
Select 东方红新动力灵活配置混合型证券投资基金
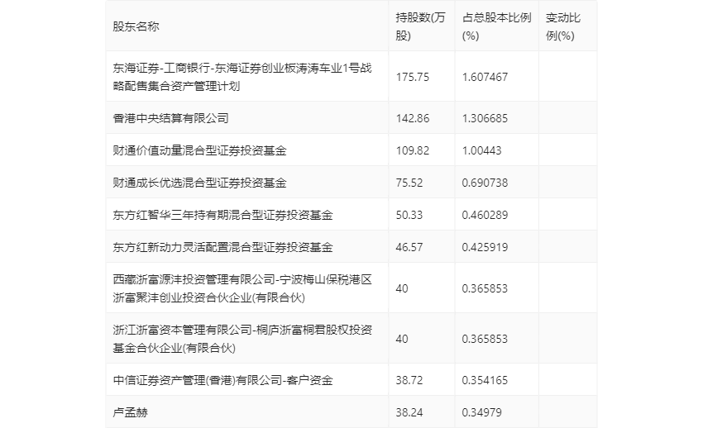pyautogui.click(x=222, y=247)
